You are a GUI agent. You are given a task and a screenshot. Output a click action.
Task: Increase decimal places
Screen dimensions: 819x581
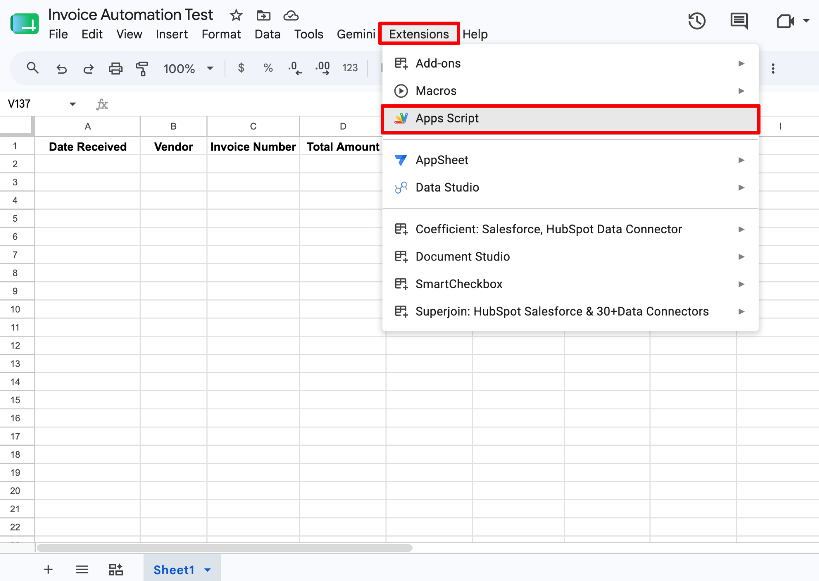(323, 68)
